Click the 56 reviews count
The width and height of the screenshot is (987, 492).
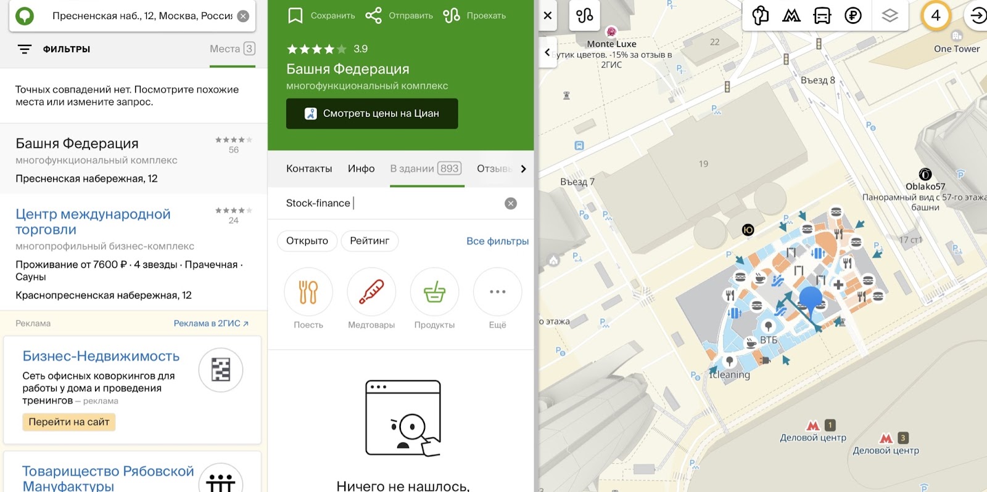tap(234, 150)
